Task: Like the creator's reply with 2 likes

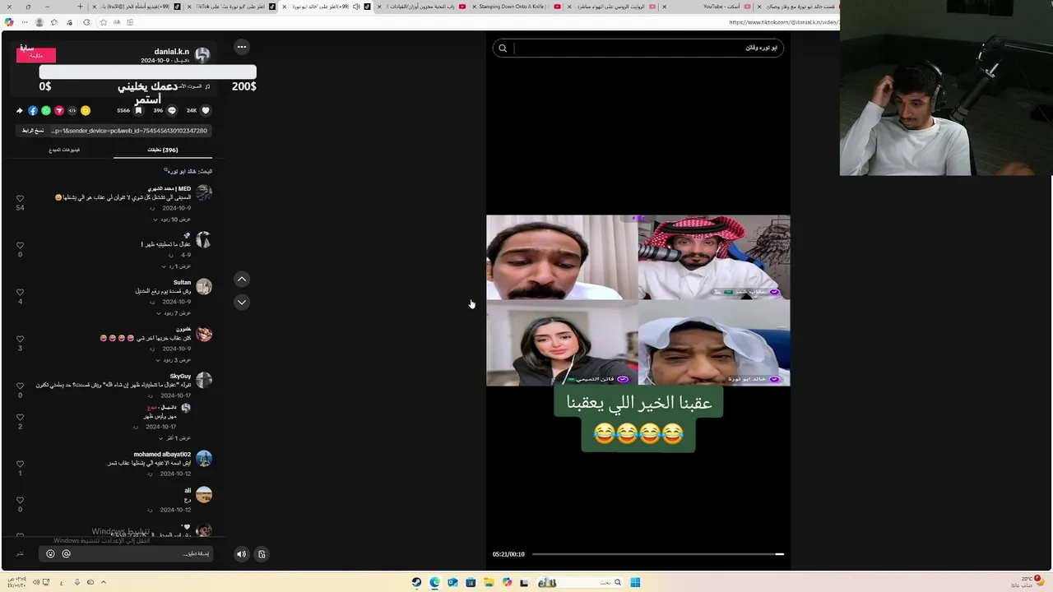Action: pyautogui.click(x=21, y=417)
